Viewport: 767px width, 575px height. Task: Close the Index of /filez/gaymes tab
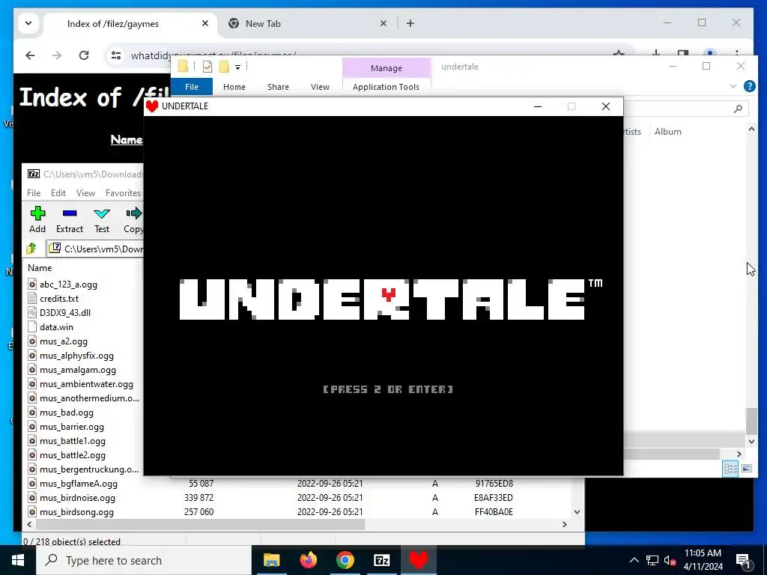tap(205, 23)
